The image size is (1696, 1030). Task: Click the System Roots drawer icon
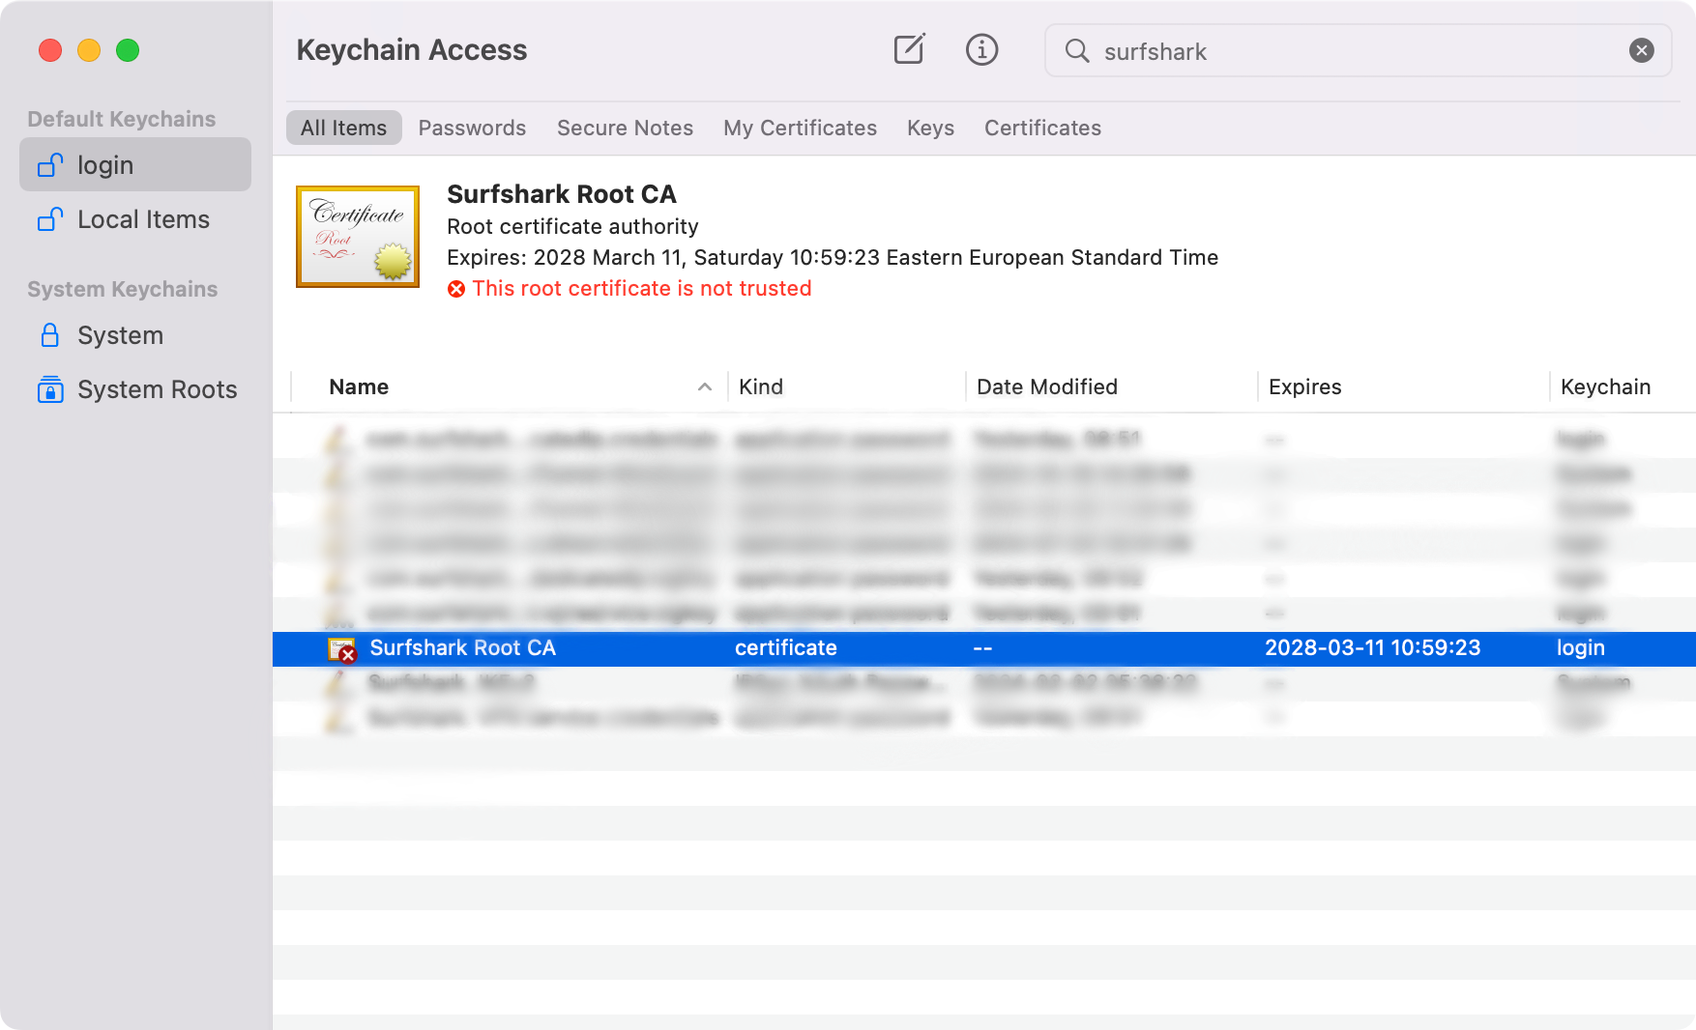50,389
